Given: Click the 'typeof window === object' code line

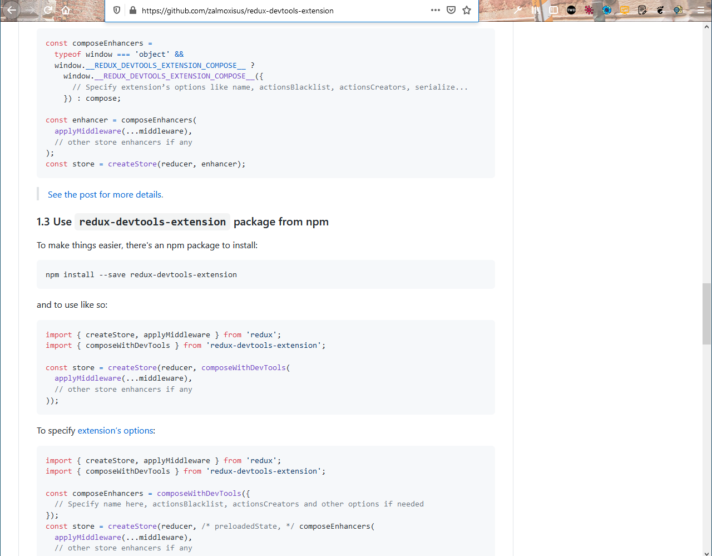Looking at the screenshot, I should coord(119,54).
